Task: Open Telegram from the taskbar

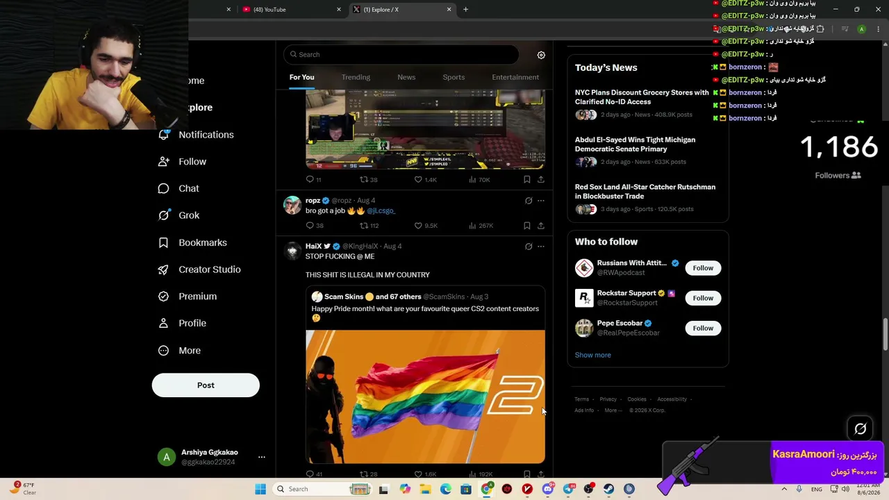Action: (568, 489)
